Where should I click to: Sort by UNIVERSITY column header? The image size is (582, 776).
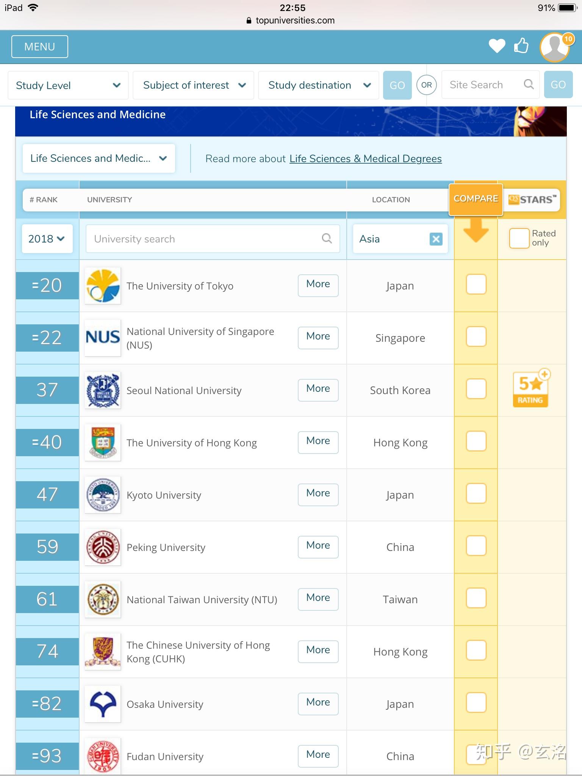pyautogui.click(x=110, y=200)
